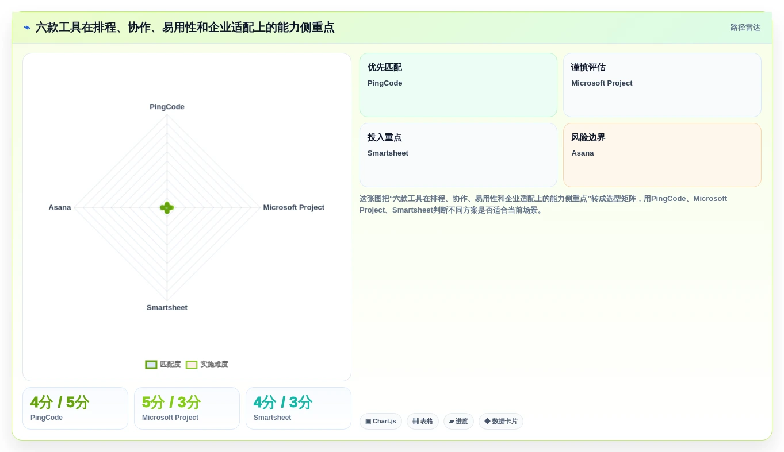This screenshot has width=784, height=452.
Task: Select the Asana radar axis label
Action: click(60, 207)
